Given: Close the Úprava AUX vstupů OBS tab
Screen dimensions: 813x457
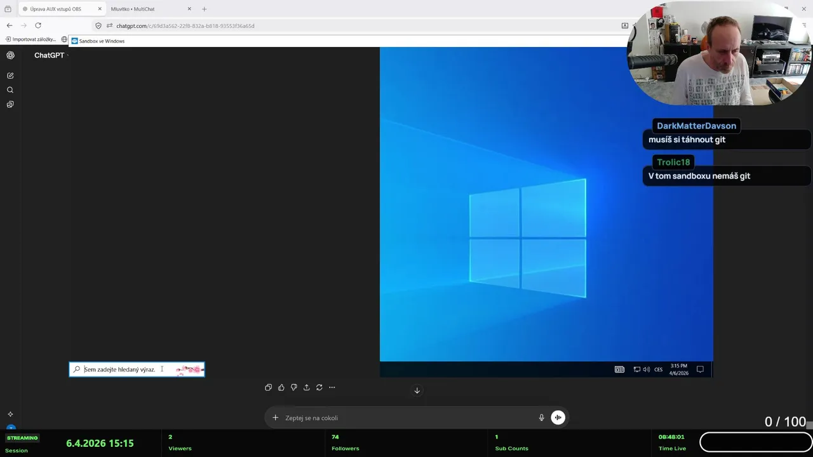Looking at the screenshot, I should [100, 9].
